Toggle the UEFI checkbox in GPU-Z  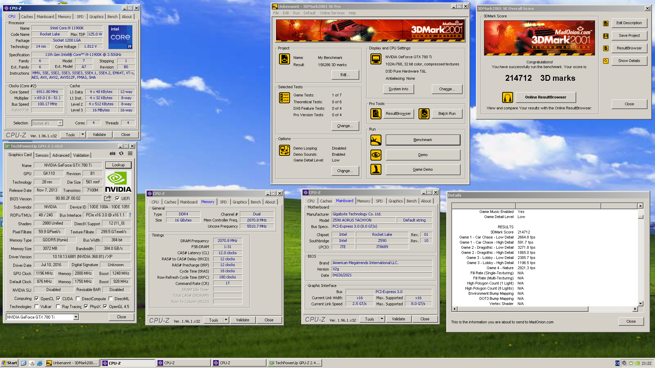pos(117,199)
